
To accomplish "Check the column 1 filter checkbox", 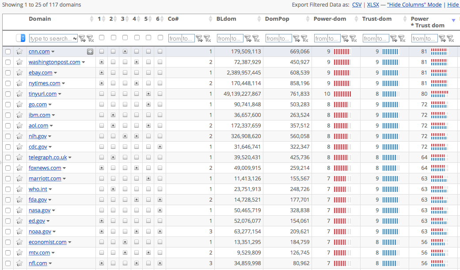I will pyautogui.click(x=102, y=38).
